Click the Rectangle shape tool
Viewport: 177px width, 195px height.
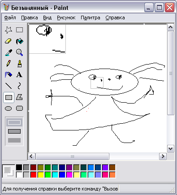9,97
